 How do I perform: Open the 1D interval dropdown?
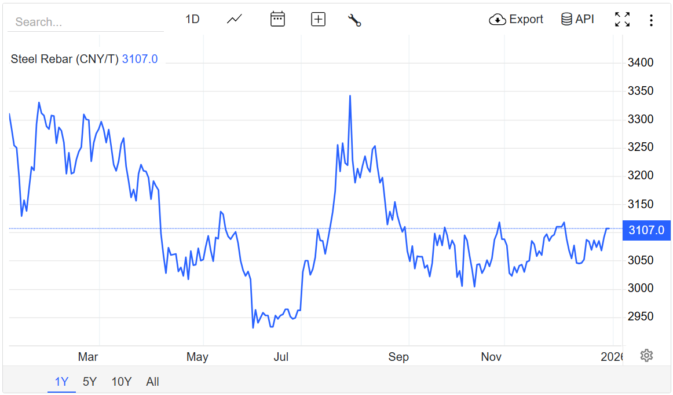point(192,19)
